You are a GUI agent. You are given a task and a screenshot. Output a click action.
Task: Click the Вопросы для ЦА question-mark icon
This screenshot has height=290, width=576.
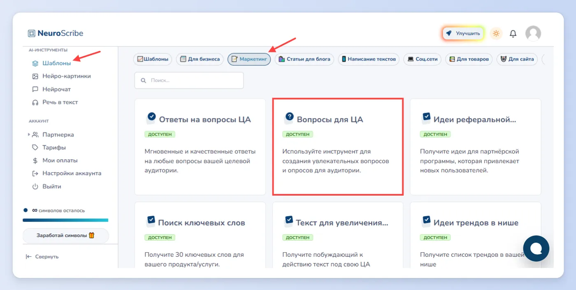[289, 118]
